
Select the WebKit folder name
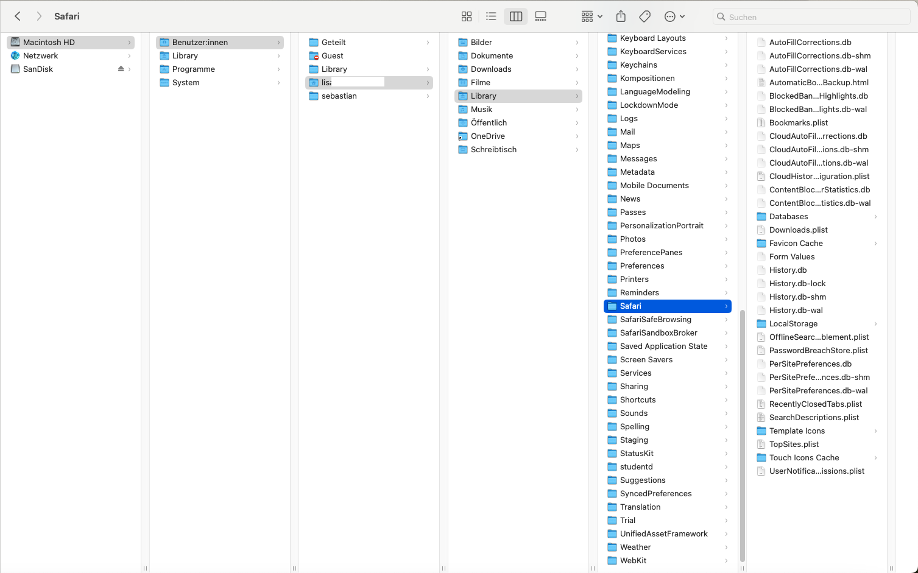pyautogui.click(x=634, y=560)
